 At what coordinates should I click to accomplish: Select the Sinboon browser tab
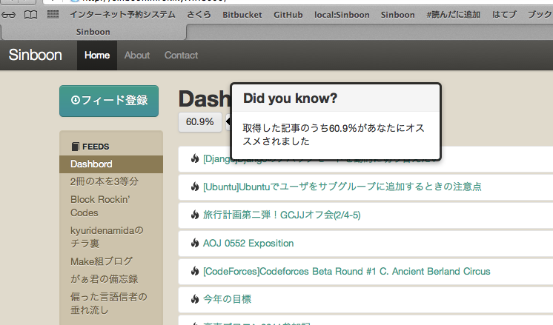pos(93,32)
